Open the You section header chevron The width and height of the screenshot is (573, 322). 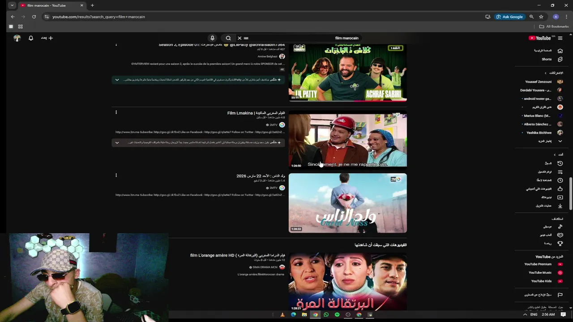pyautogui.click(x=555, y=155)
